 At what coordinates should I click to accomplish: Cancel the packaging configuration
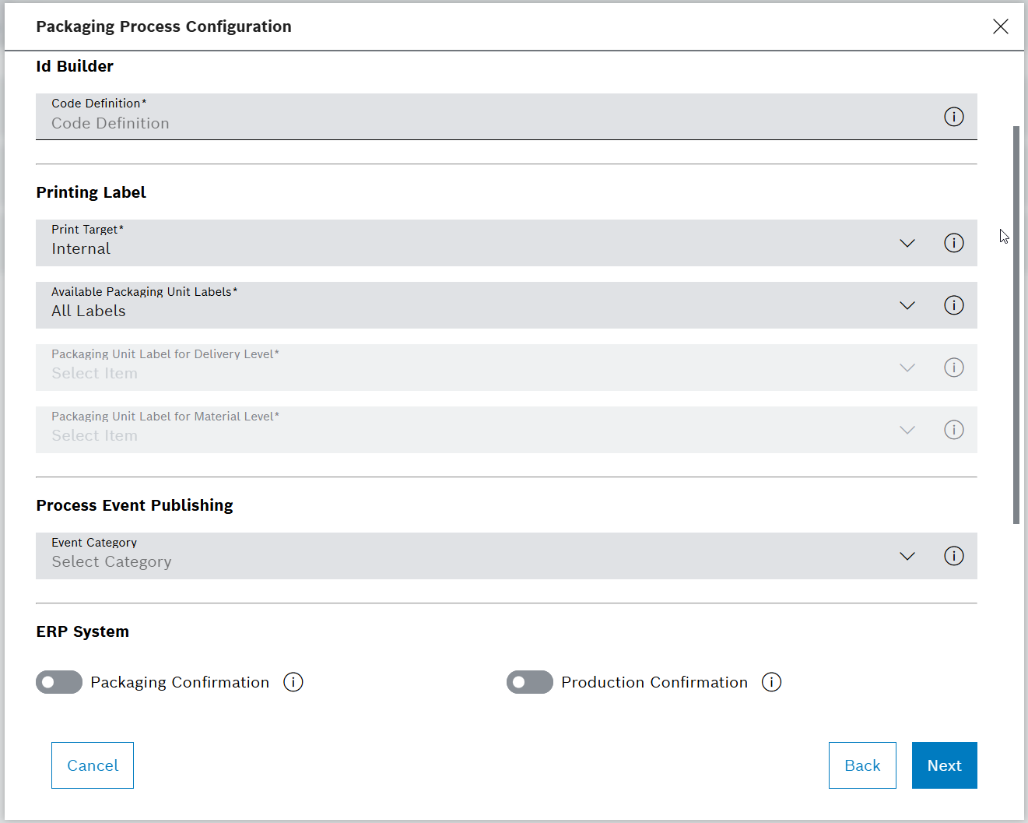[x=93, y=765]
